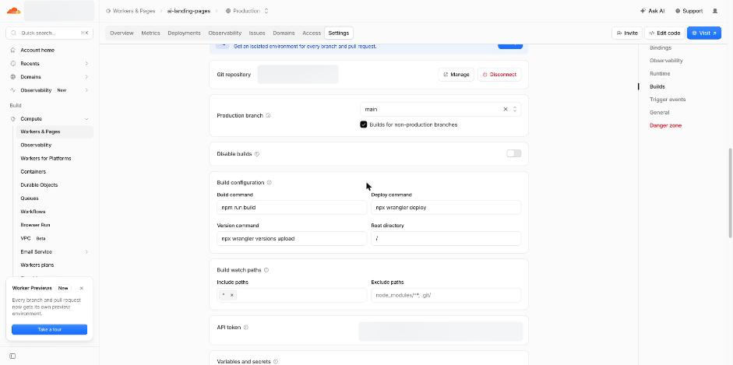
Task: Toggle the Disable builds switch
Action: click(514, 153)
